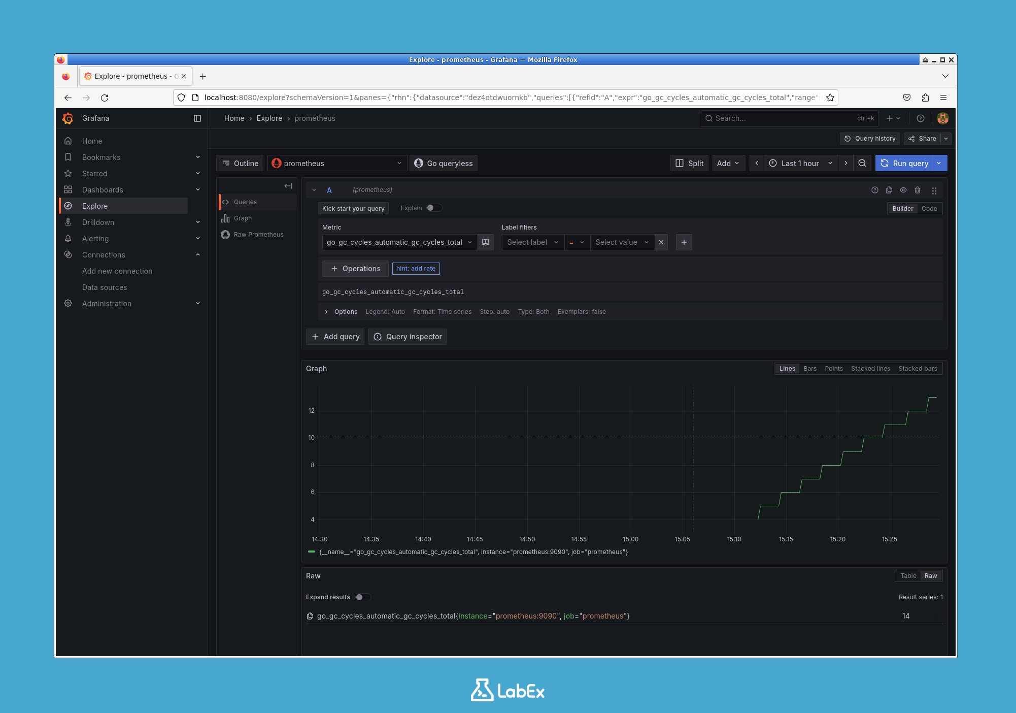Open the metrics browser book icon
1016x713 pixels.
tap(486, 242)
